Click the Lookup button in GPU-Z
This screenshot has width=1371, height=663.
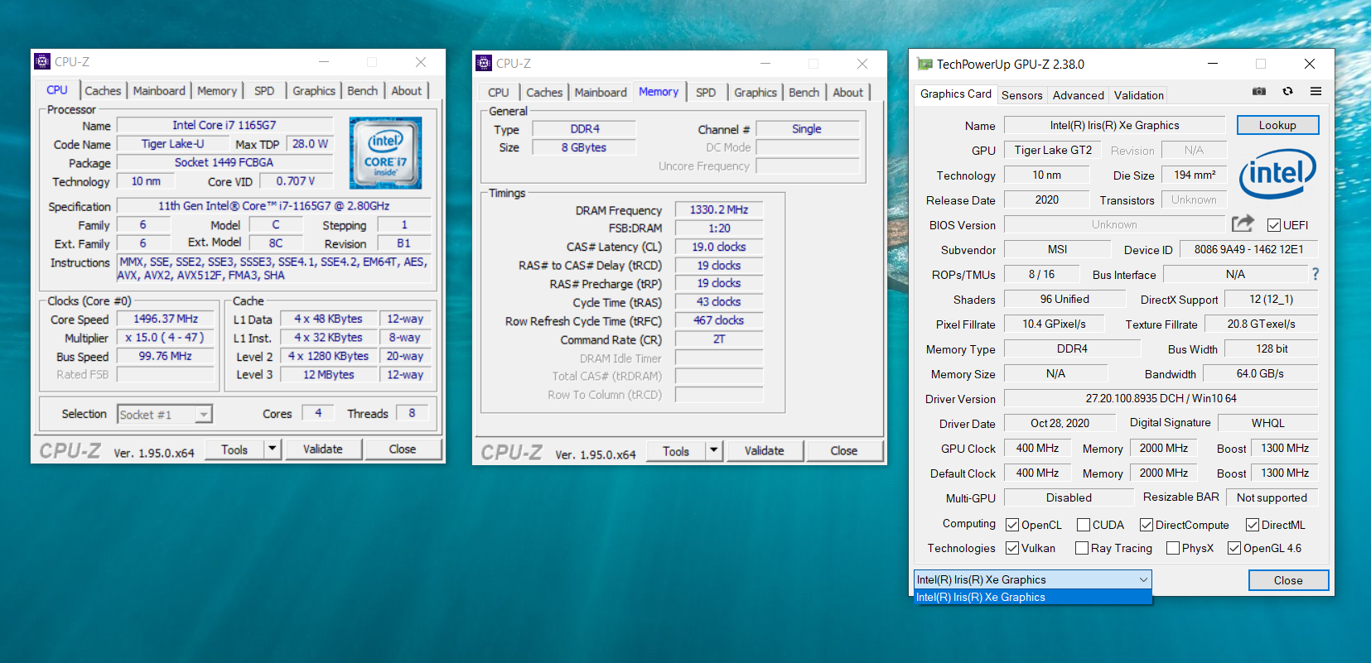pyautogui.click(x=1277, y=125)
